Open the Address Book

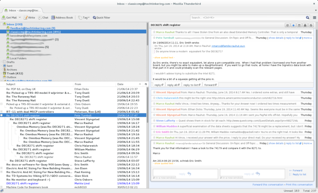pos(62,17)
